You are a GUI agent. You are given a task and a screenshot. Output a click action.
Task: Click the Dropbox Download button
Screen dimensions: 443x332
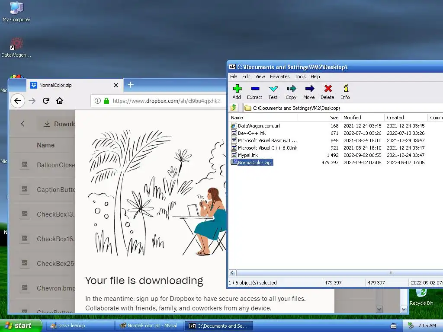56,124
